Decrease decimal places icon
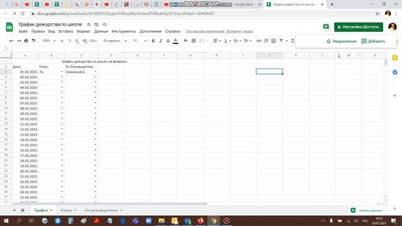402x226 pixels. 77,41
